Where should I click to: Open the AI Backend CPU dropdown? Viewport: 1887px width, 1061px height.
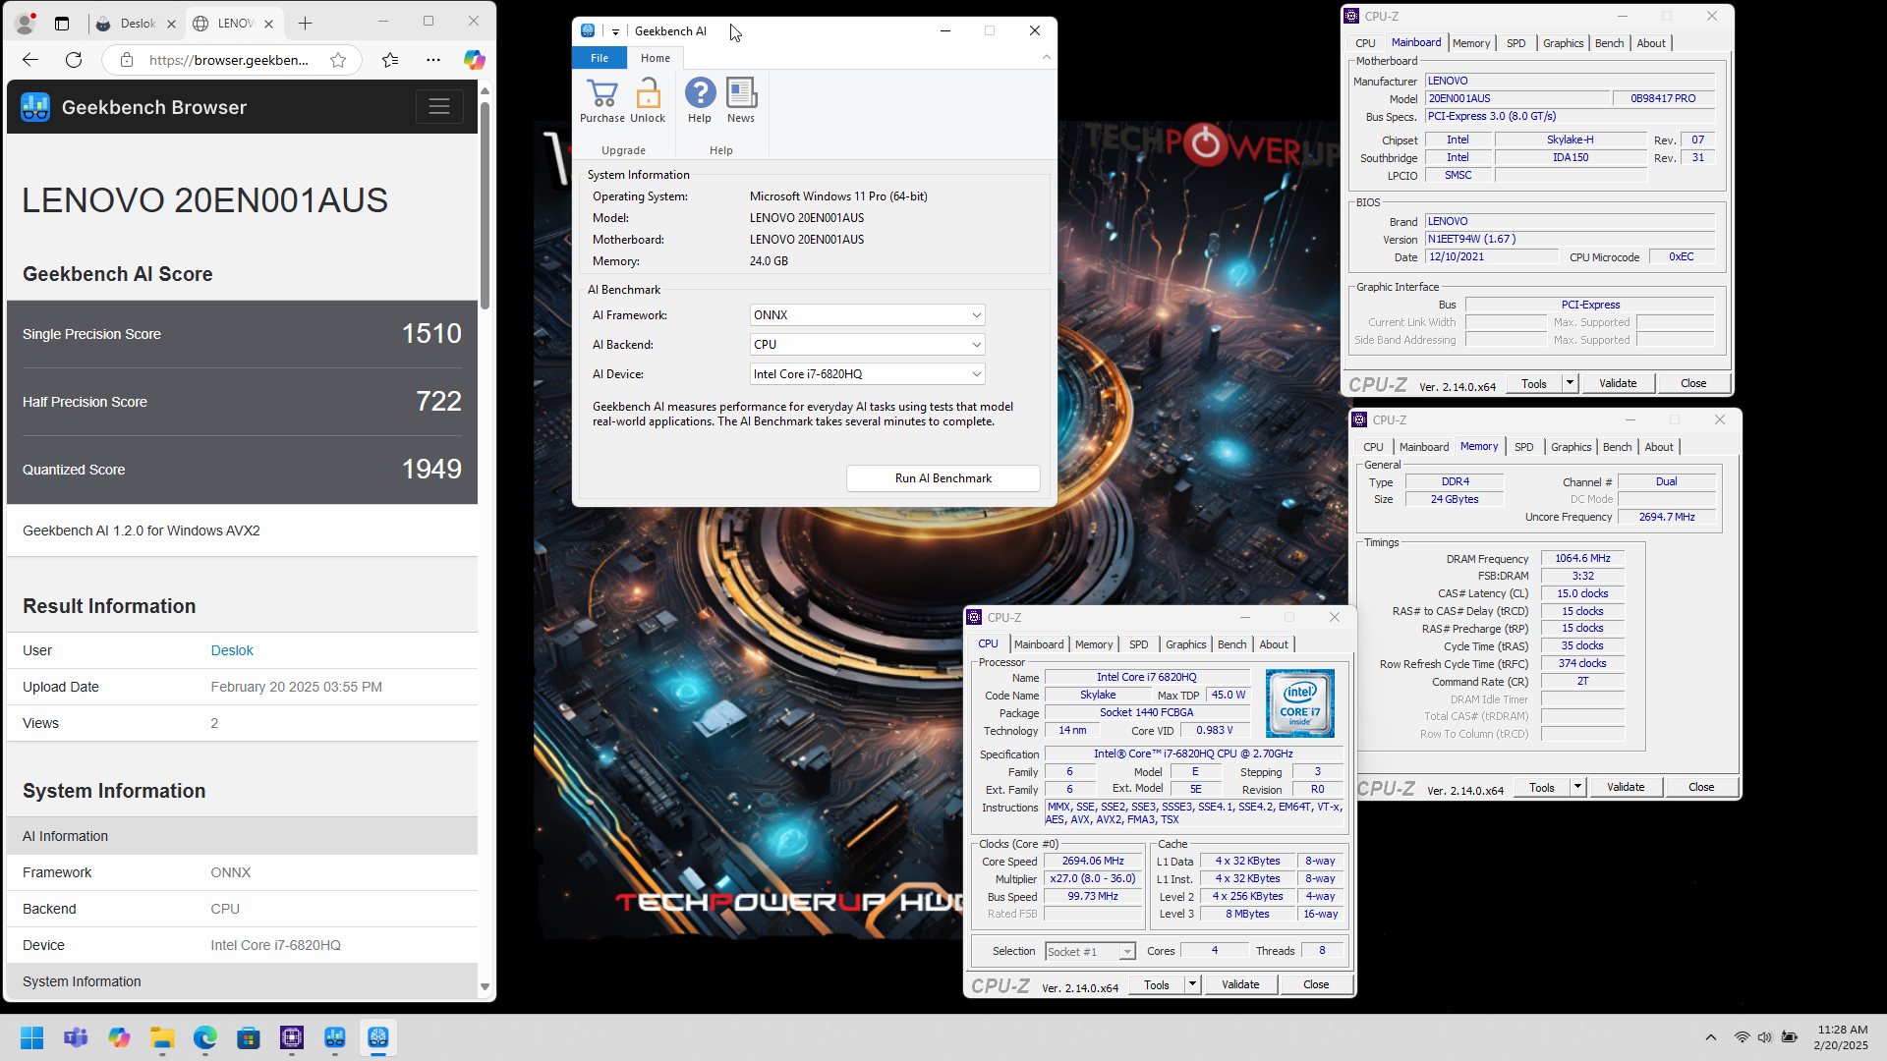coord(867,345)
